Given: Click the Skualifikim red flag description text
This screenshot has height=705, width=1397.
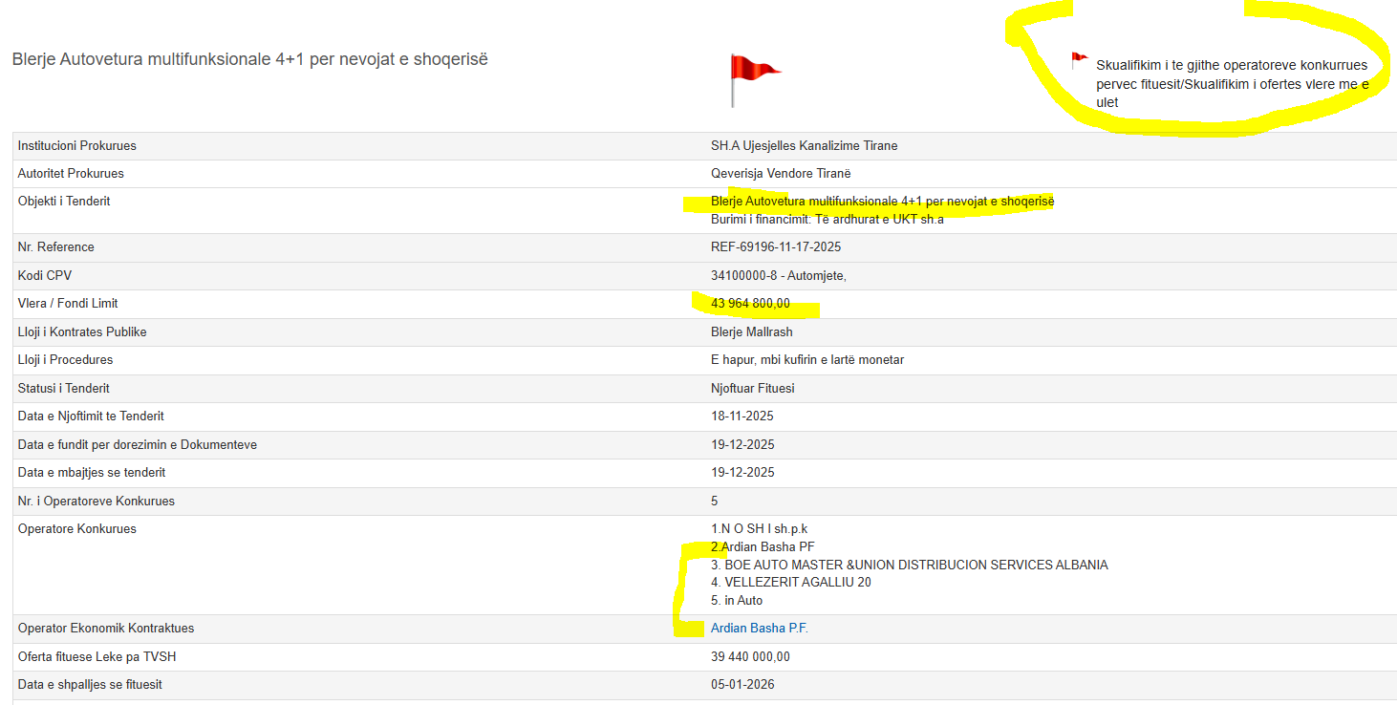Looking at the screenshot, I should point(1231,83).
